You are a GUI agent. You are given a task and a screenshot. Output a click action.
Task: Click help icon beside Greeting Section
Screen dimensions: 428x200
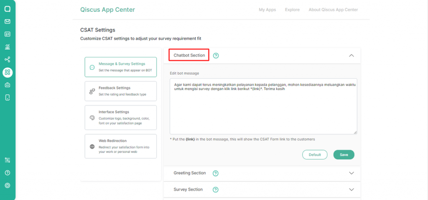[216, 173]
